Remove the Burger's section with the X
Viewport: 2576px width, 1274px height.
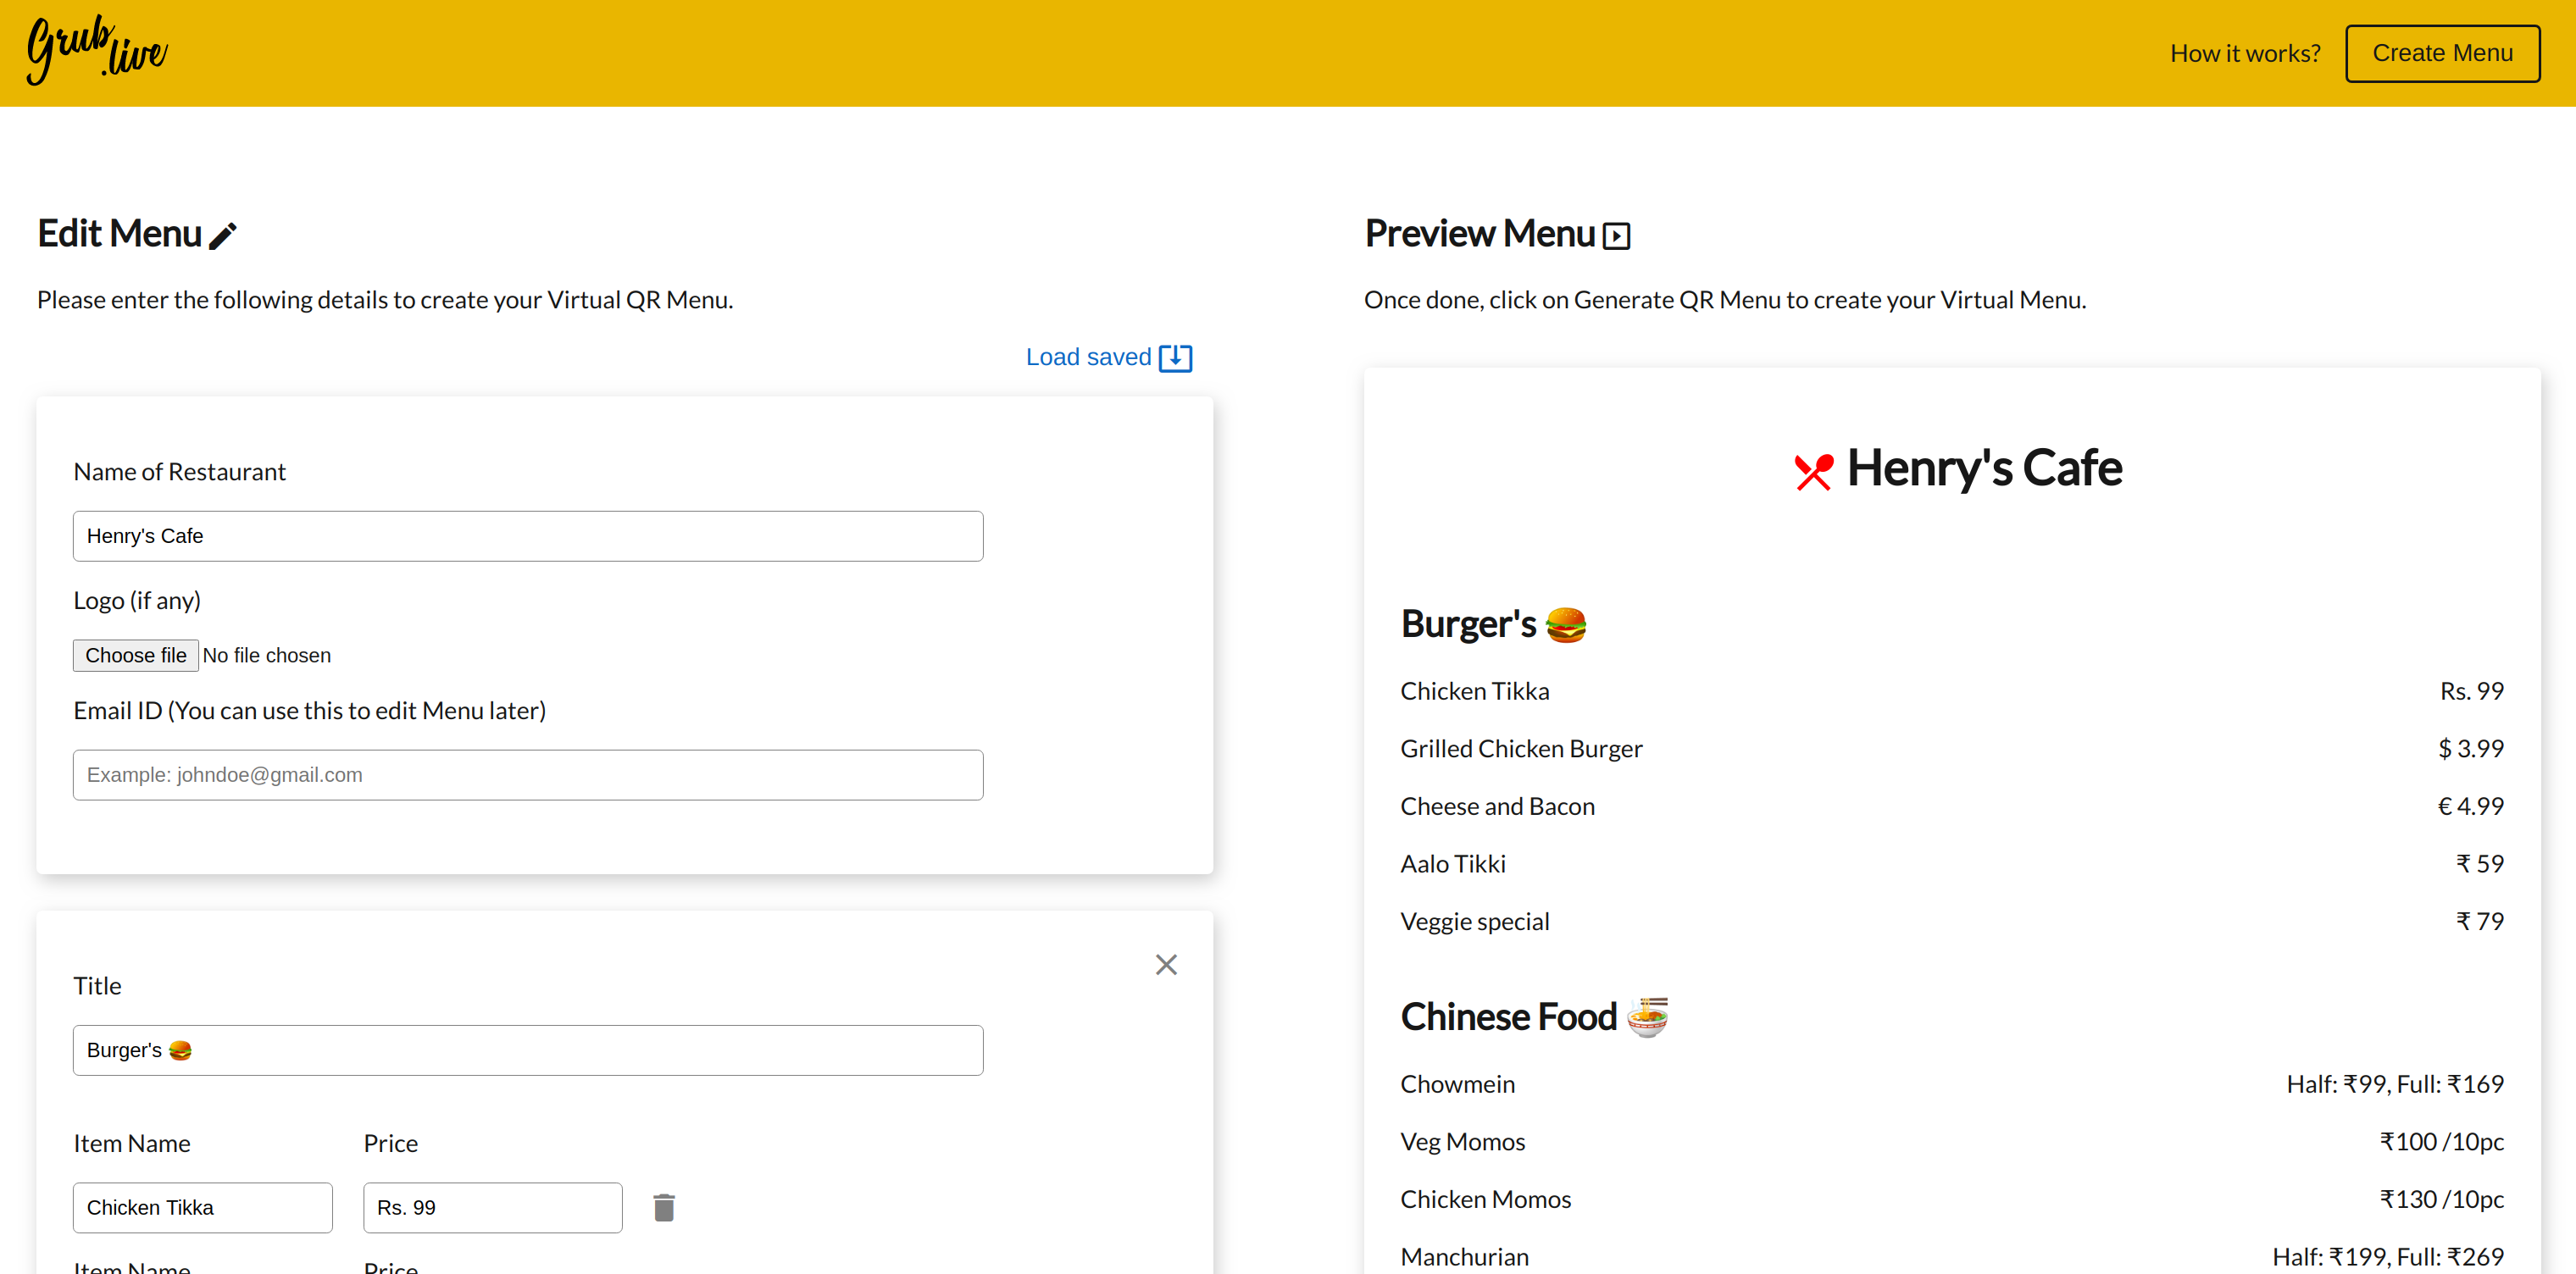[x=1166, y=965]
